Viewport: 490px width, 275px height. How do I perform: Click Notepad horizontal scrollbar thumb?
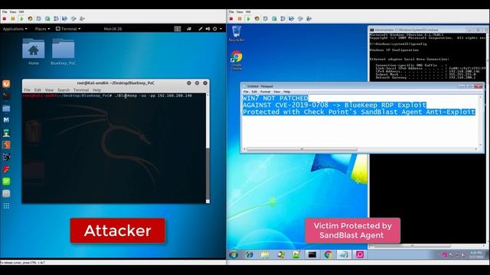coord(302,150)
